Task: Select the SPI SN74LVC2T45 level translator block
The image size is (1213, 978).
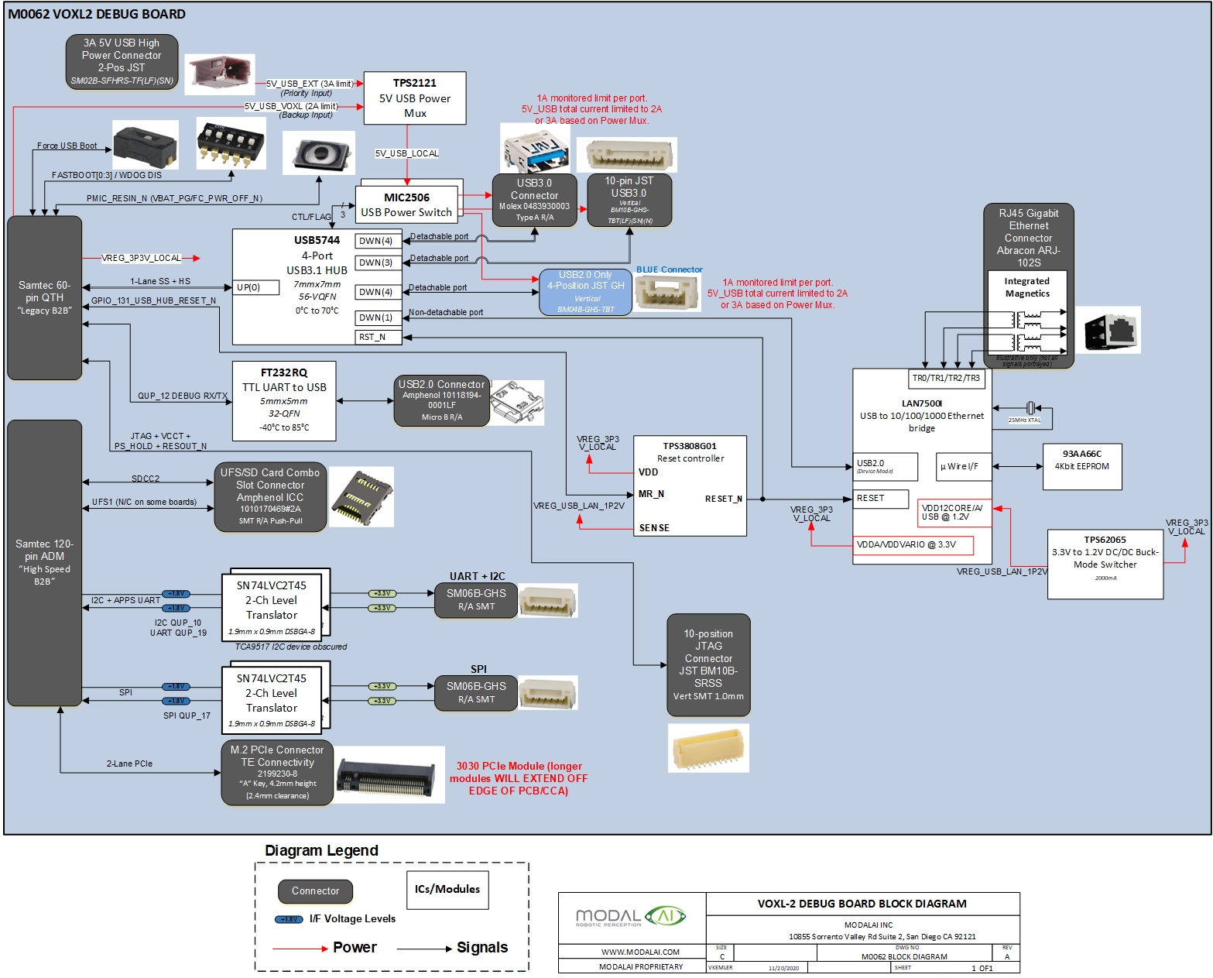Action: click(x=272, y=699)
